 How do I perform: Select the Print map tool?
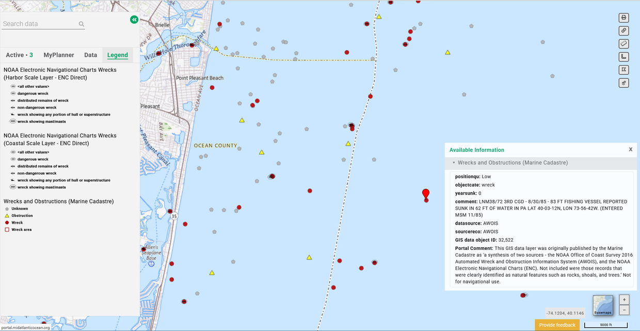(x=623, y=17)
